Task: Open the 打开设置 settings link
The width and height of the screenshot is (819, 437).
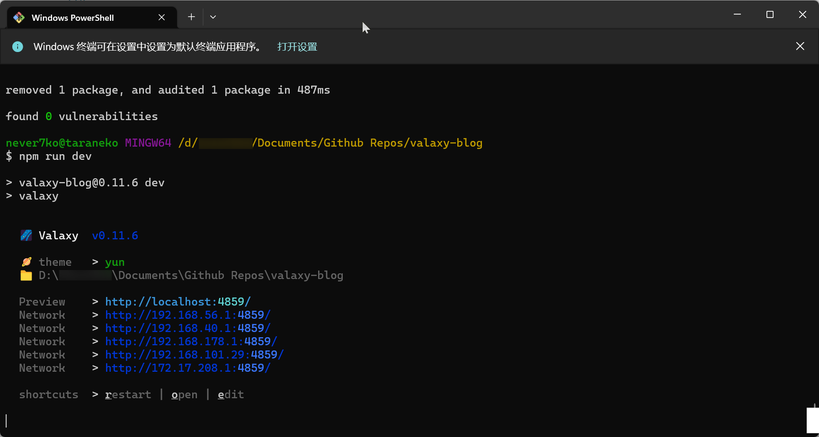Action: (x=297, y=47)
